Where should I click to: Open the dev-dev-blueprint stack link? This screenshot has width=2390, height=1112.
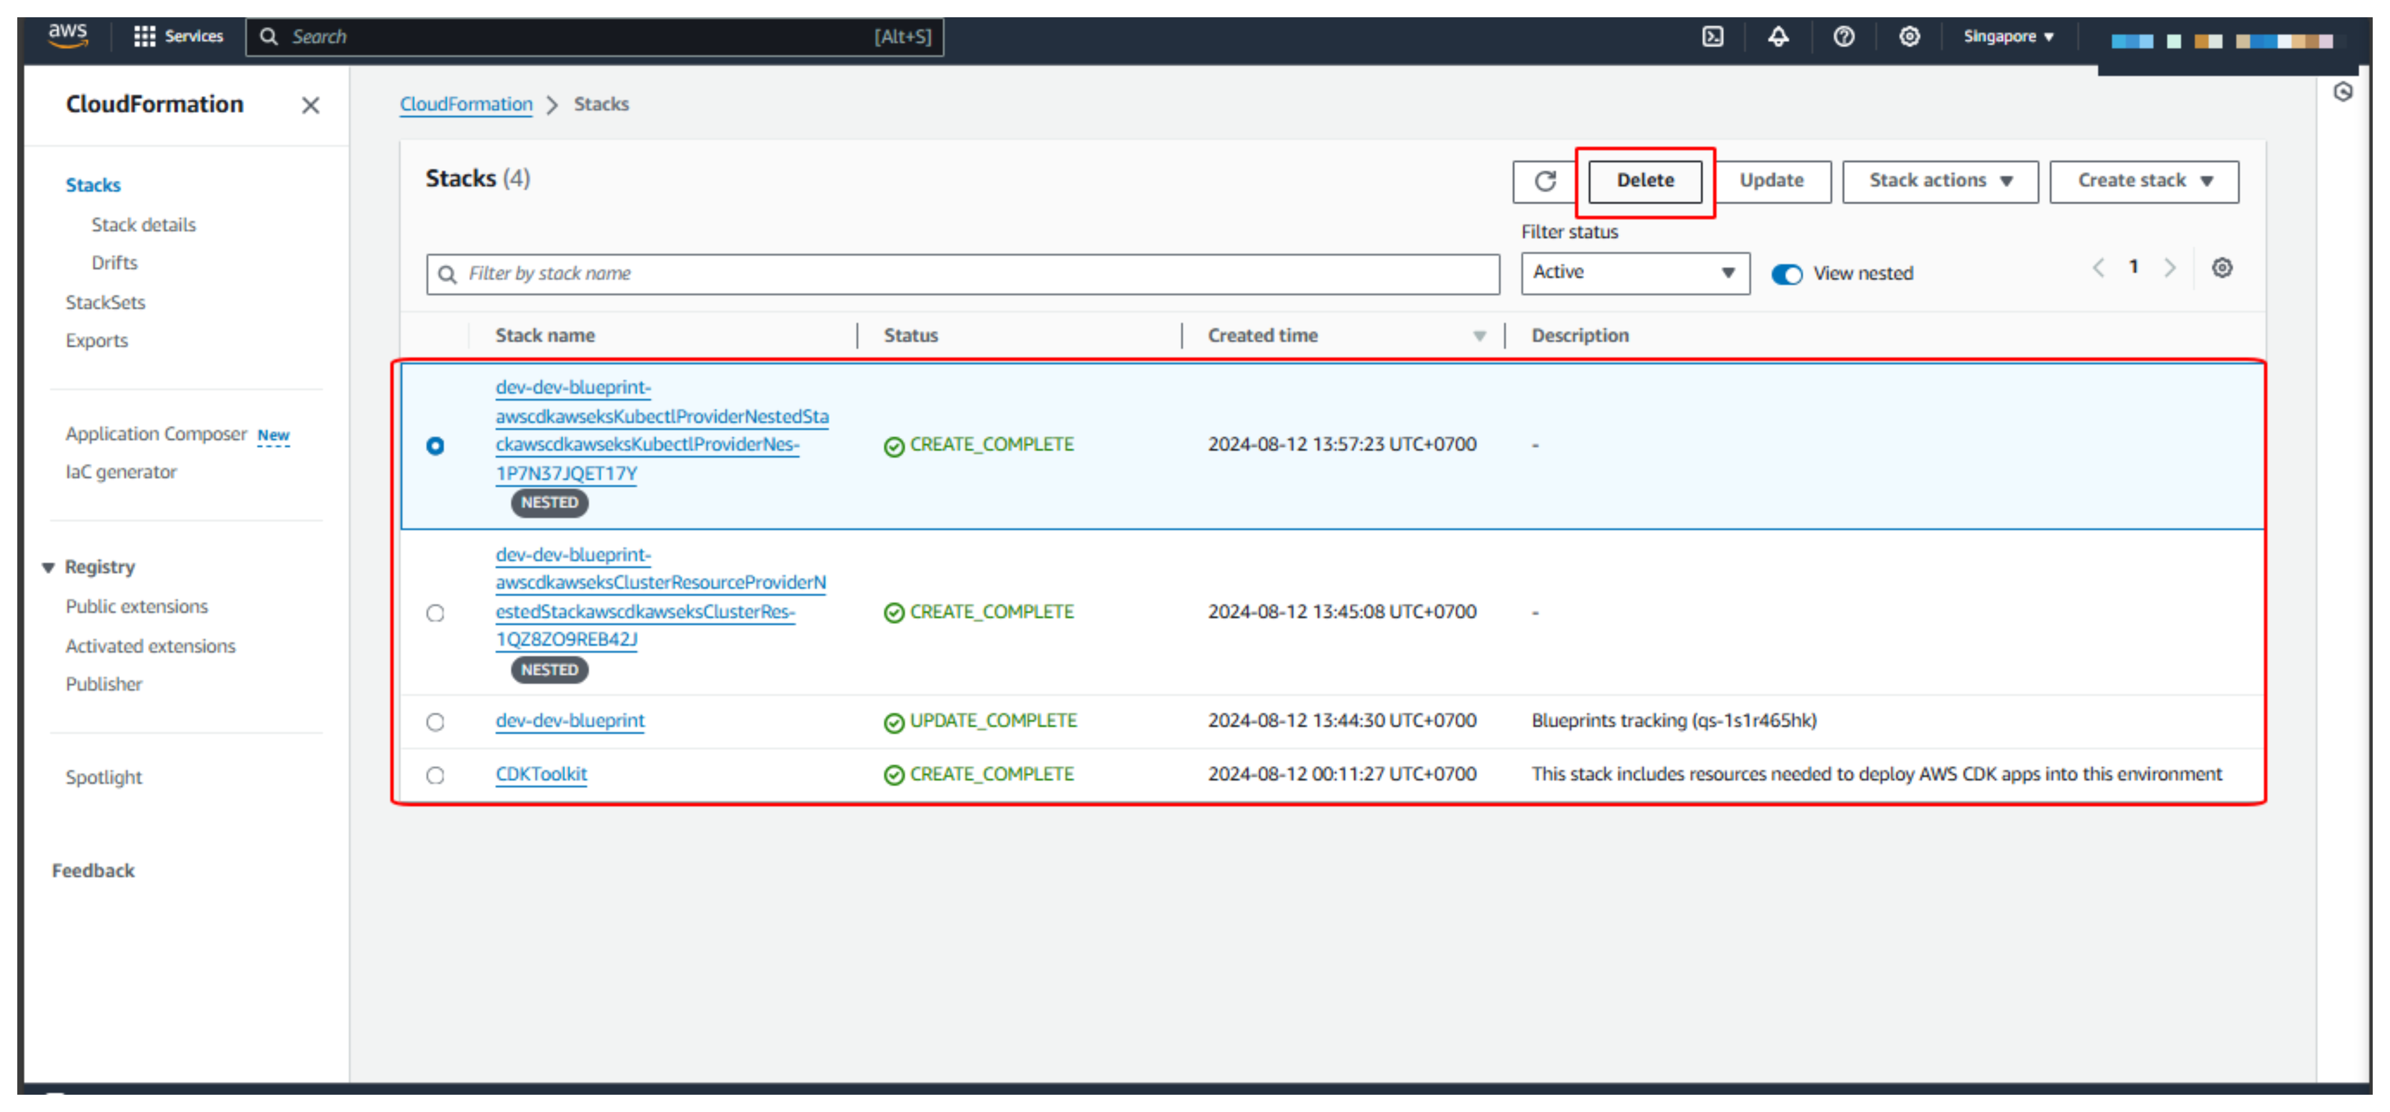(570, 721)
